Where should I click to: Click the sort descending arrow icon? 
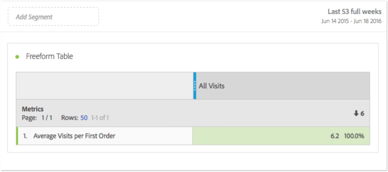(356, 114)
